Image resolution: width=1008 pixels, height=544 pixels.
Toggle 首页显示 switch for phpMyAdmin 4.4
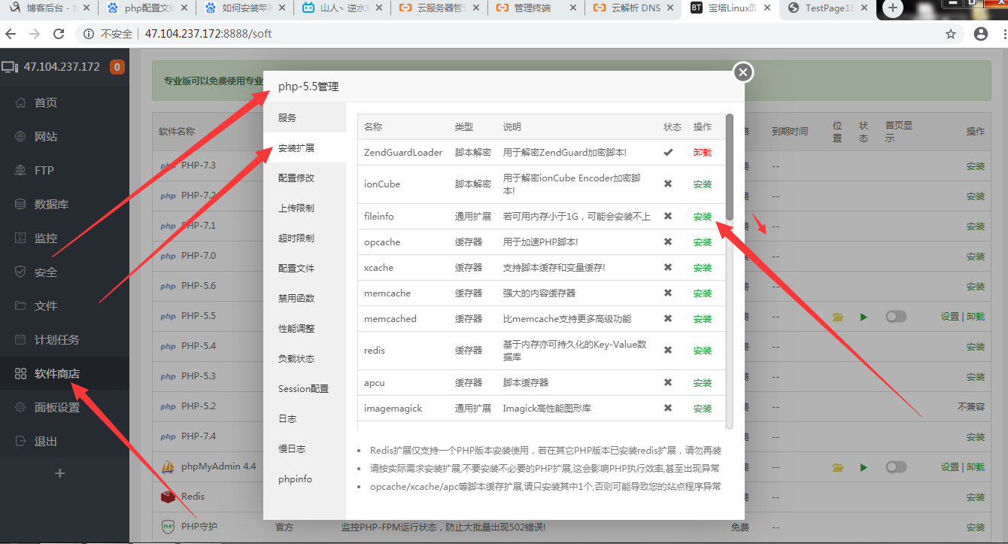click(x=896, y=467)
